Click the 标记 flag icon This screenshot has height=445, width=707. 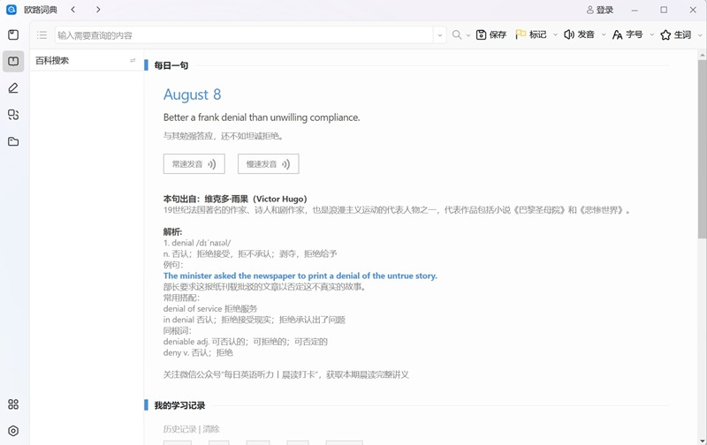tap(521, 35)
